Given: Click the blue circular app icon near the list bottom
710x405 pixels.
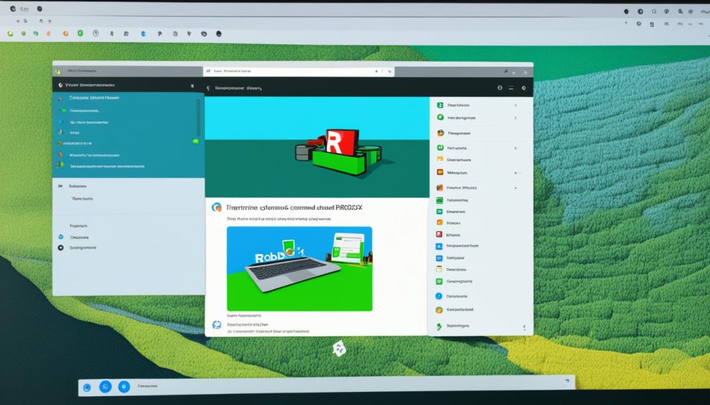Looking at the screenshot, I should point(438,295).
